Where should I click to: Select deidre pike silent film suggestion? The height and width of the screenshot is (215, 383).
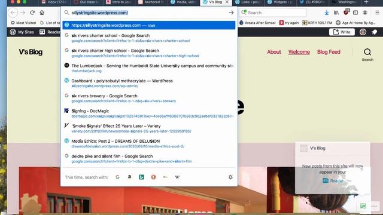[x=149, y=158]
